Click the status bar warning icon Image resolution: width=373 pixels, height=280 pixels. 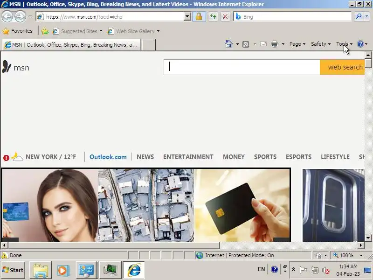click(x=5, y=255)
